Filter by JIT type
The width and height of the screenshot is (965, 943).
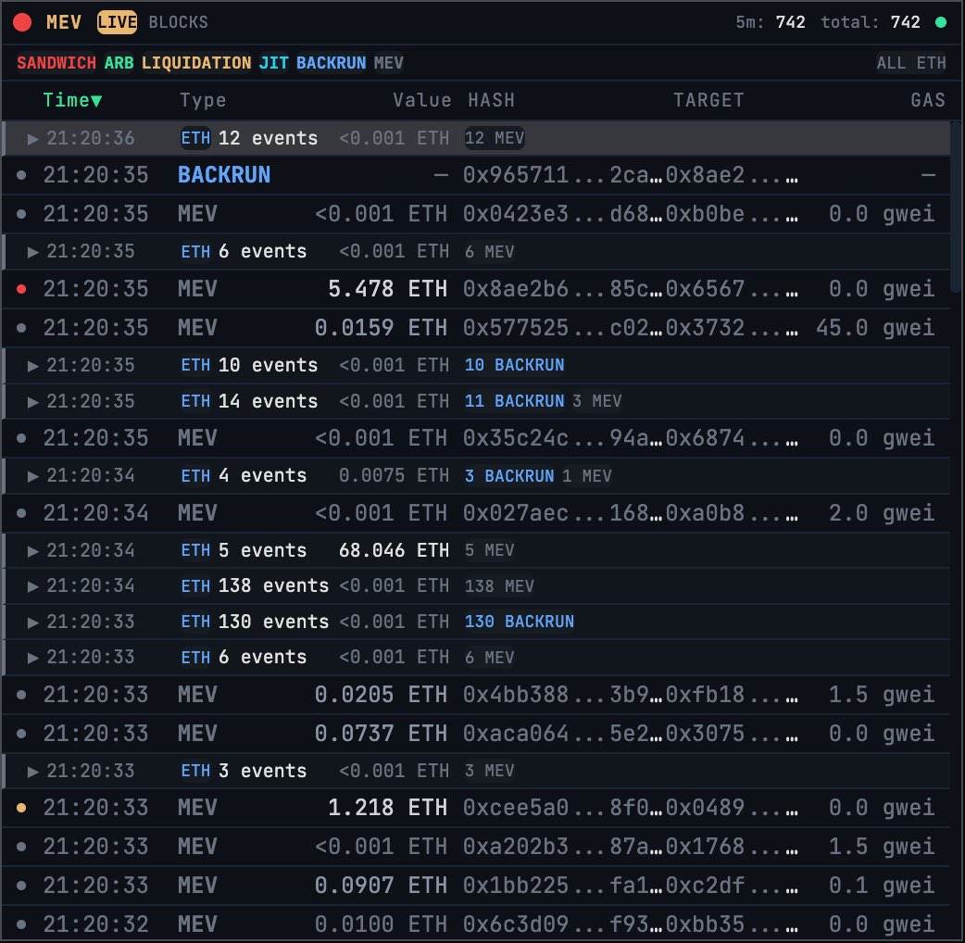tap(273, 63)
